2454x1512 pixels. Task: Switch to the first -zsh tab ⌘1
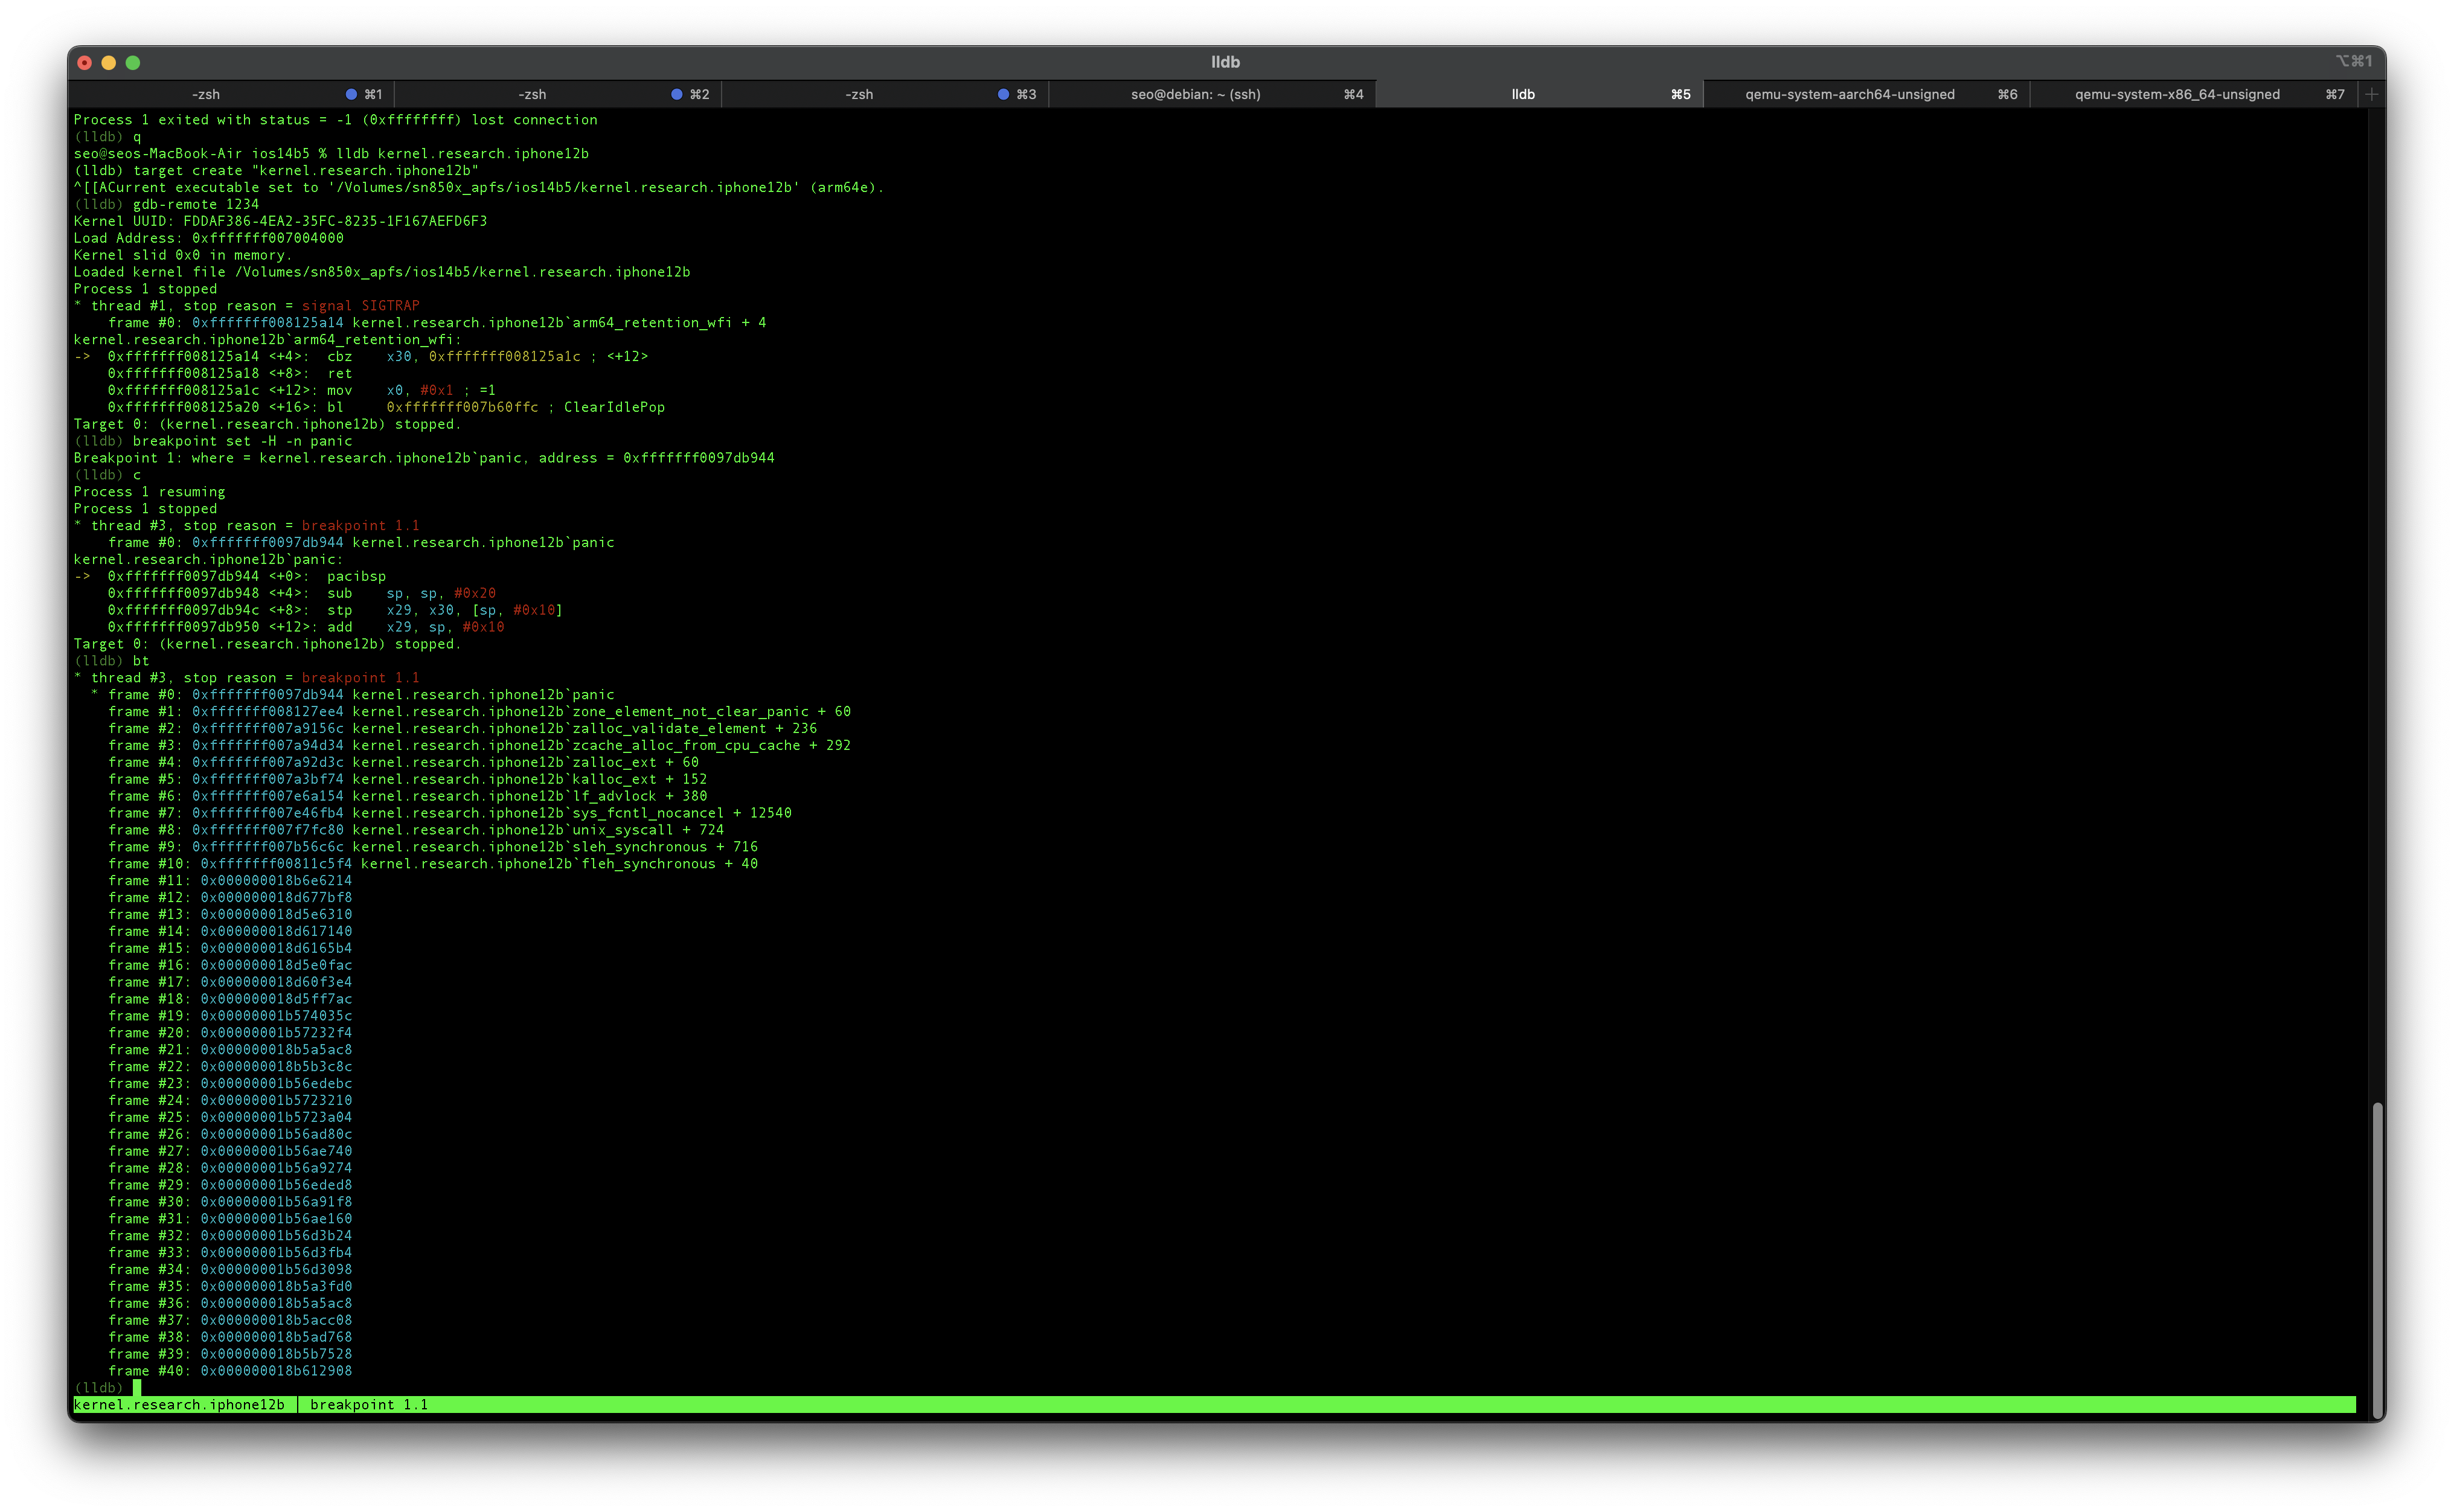(231, 94)
